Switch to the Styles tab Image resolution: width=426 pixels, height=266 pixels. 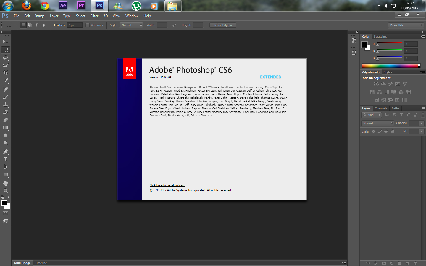click(x=388, y=72)
